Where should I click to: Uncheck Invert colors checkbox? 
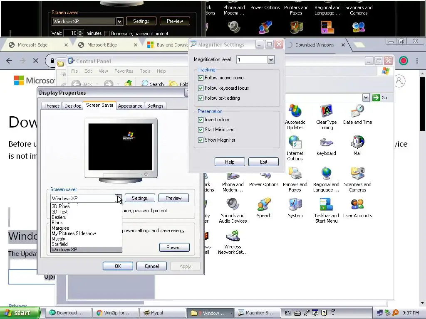tap(201, 120)
